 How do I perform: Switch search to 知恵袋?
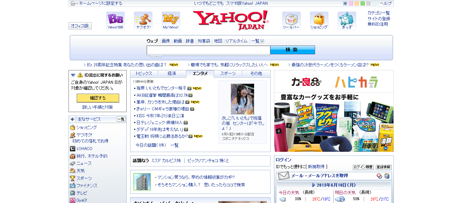[x=204, y=41]
